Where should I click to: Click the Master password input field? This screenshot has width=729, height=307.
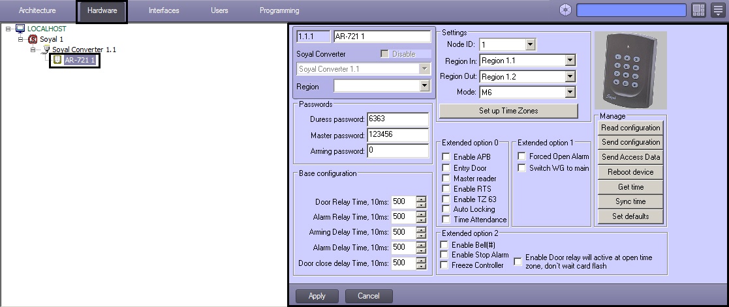(x=397, y=135)
